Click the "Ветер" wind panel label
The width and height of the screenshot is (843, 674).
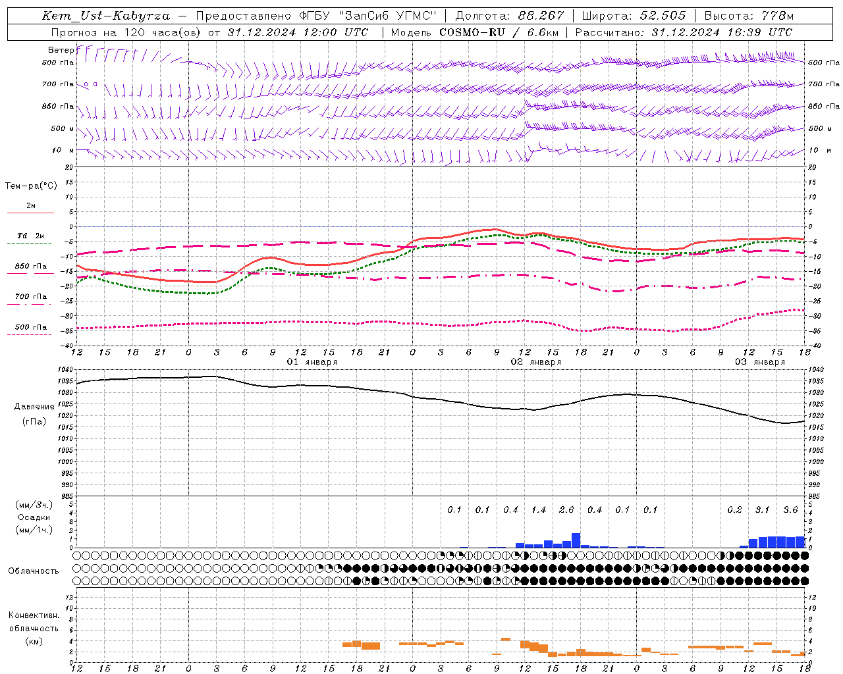(x=61, y=50)
